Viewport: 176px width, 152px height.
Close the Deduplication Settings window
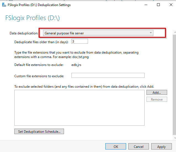171,5
